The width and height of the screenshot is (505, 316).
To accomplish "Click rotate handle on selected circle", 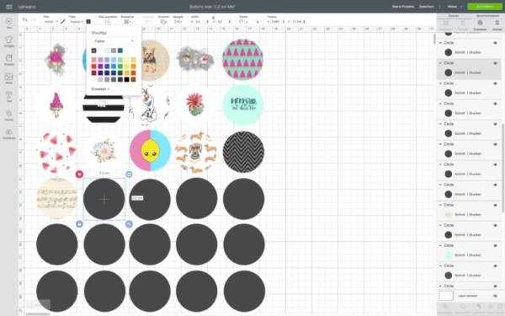I will pyautogui.click(x=129, y=174).
